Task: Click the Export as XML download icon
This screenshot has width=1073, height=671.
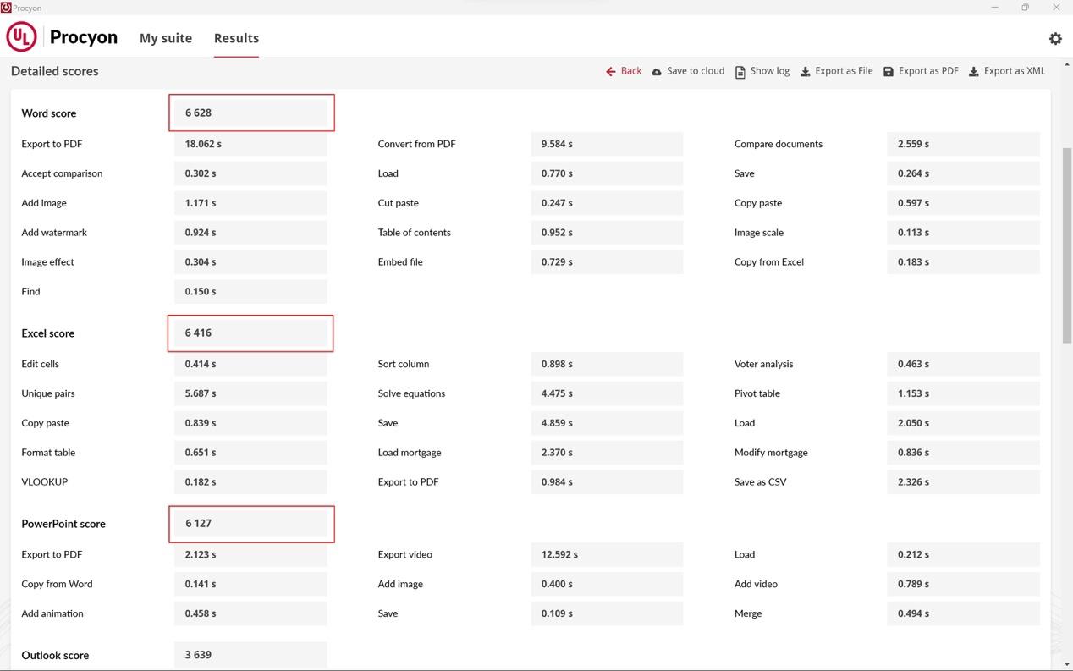Action: pos(974,72)
